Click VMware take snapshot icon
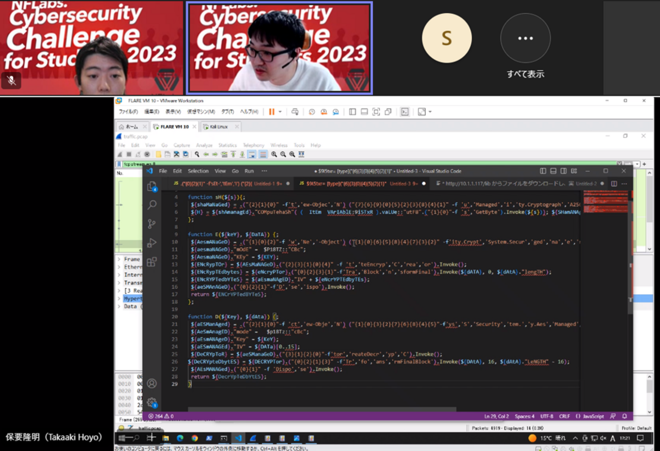 pos(312,112)
